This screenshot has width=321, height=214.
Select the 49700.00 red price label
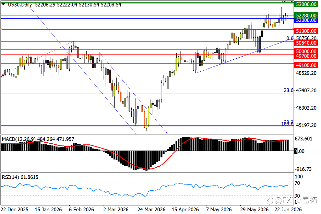click(306, 56)
